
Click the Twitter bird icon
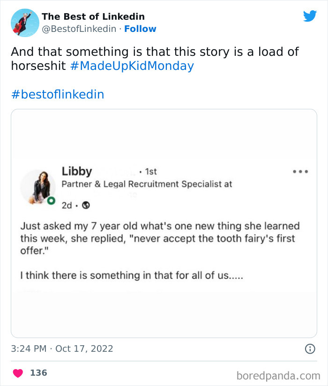pyautogui.click(x=310, y=15)
